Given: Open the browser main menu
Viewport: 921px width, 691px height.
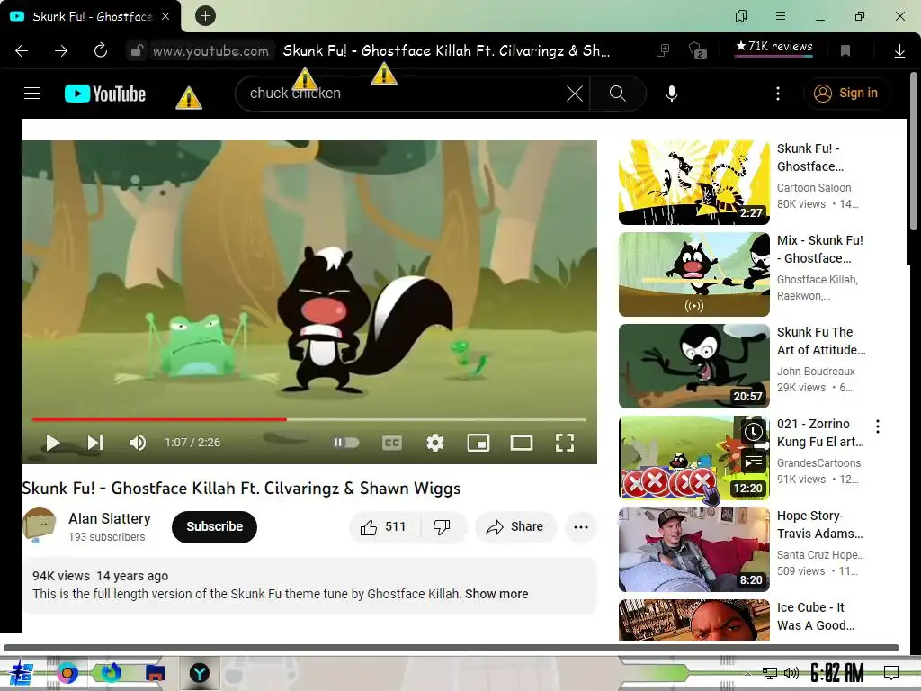Looking at the screenshot, I should (781, 16).
